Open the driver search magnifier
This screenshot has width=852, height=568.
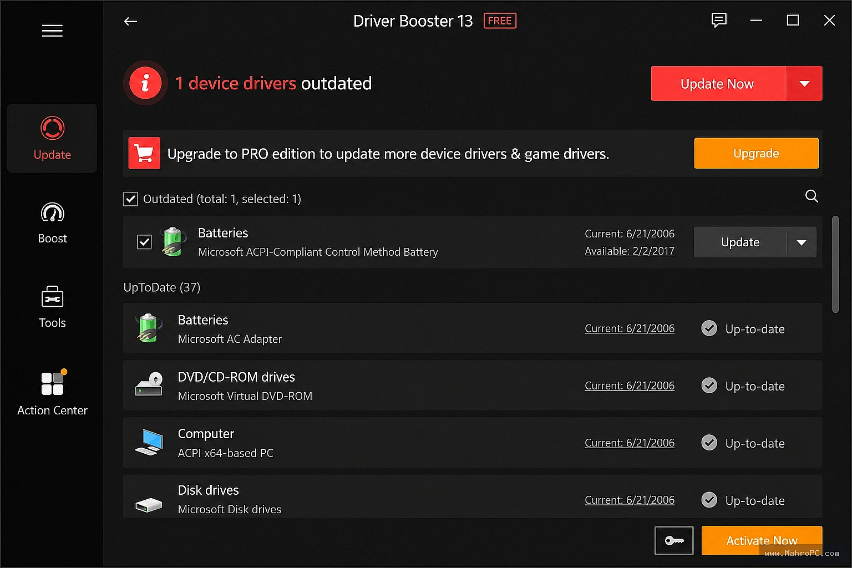coord(812,196)
